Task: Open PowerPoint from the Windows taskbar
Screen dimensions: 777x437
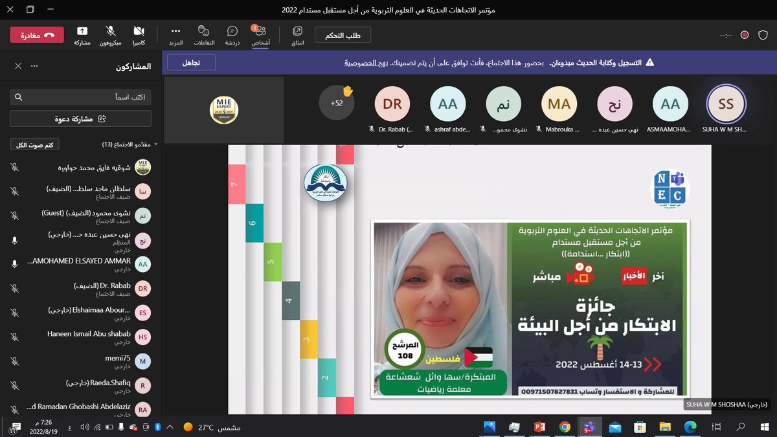Action: (539, 427)
